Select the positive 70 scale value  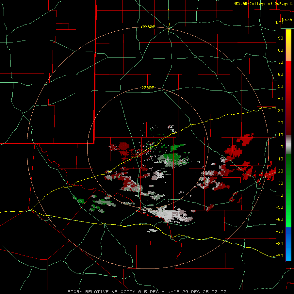pos(281,62)
